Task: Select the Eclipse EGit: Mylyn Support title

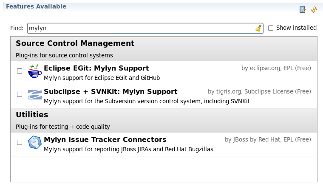Action: click(96, 68)
